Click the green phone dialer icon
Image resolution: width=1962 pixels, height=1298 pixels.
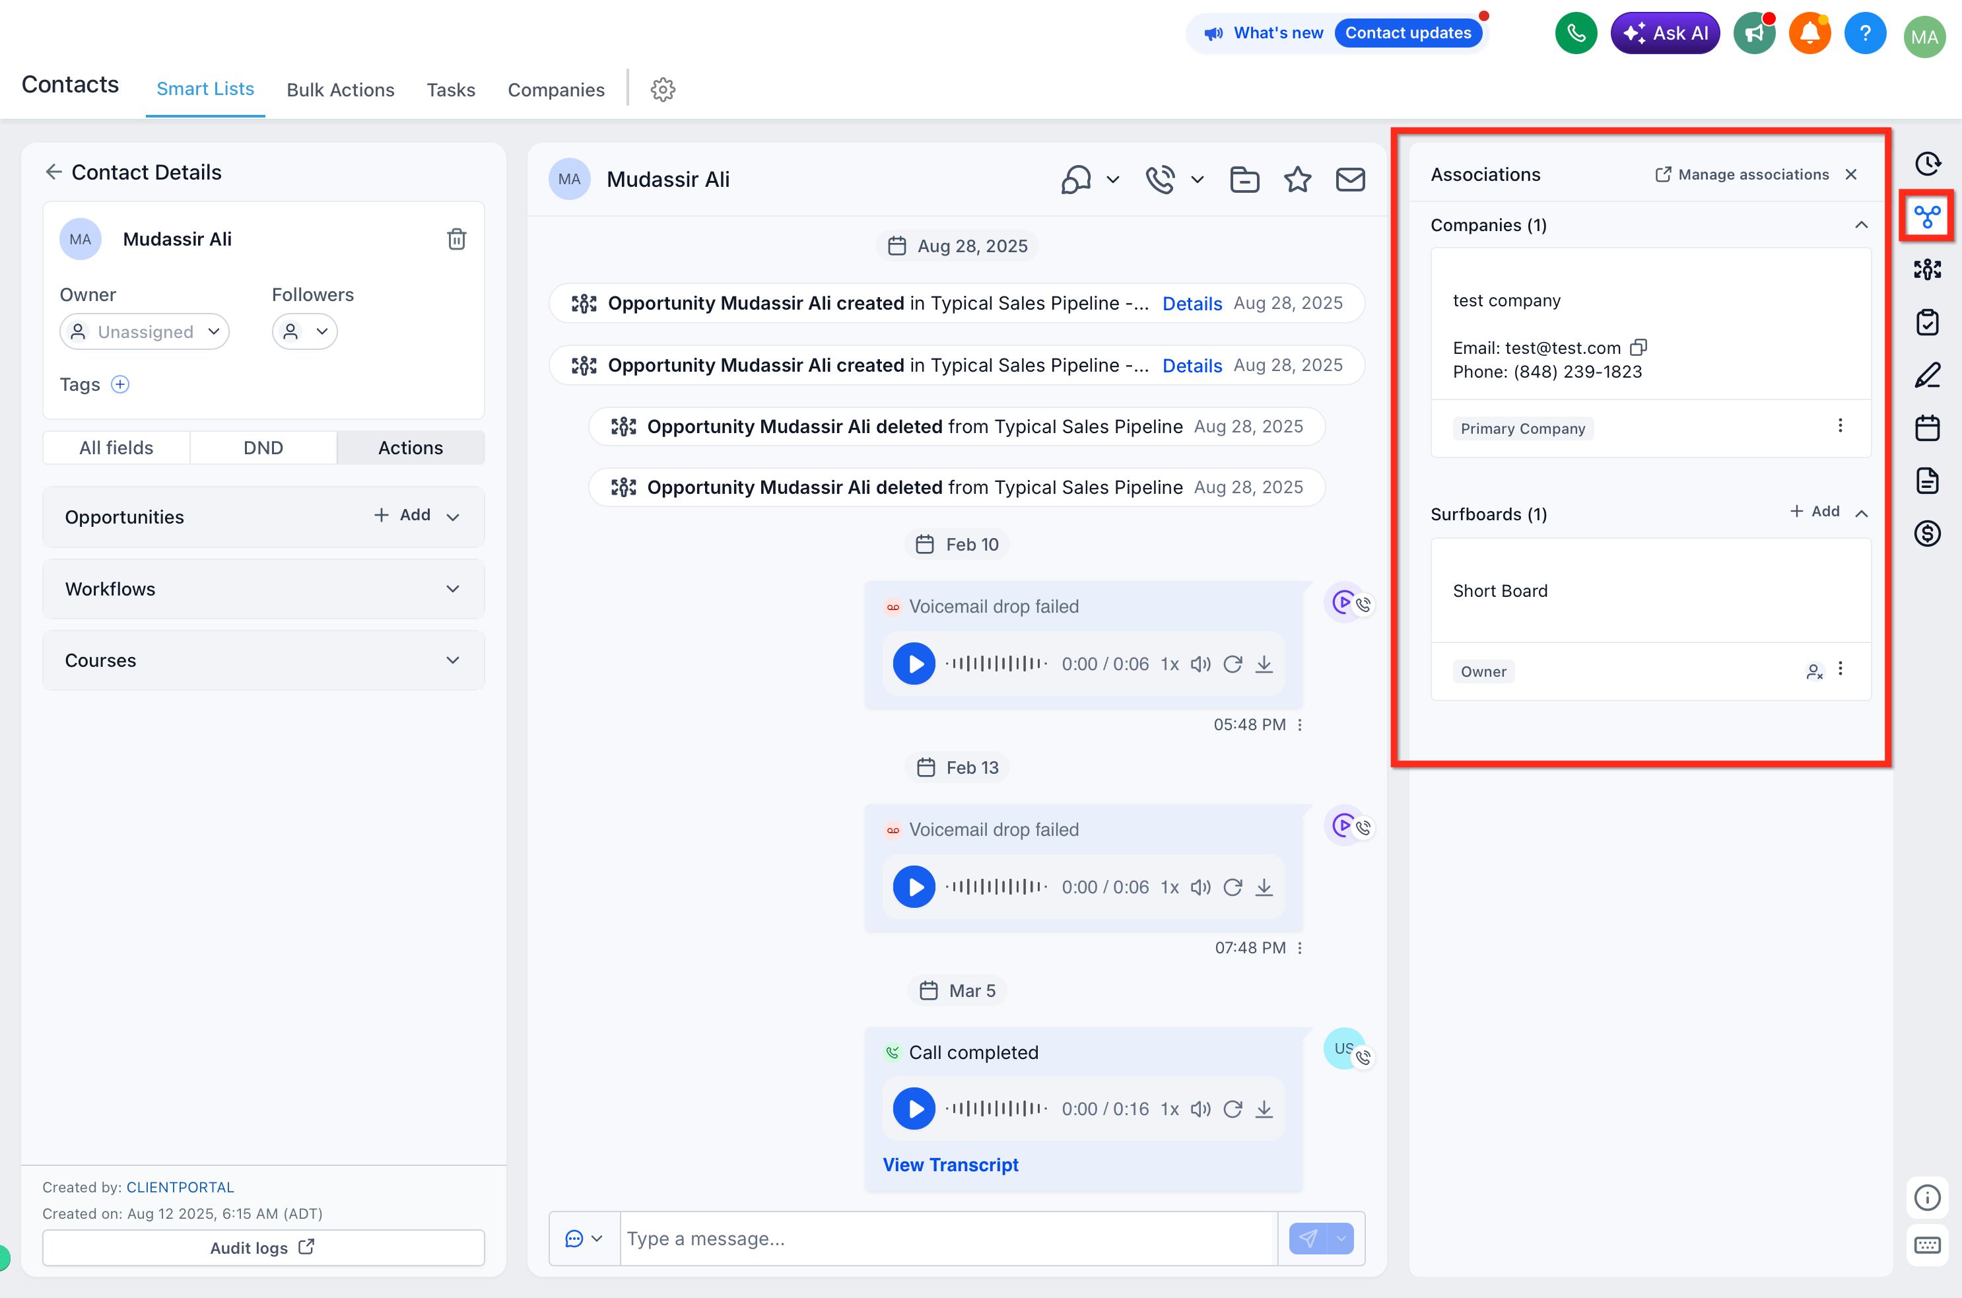[1576, 33]
